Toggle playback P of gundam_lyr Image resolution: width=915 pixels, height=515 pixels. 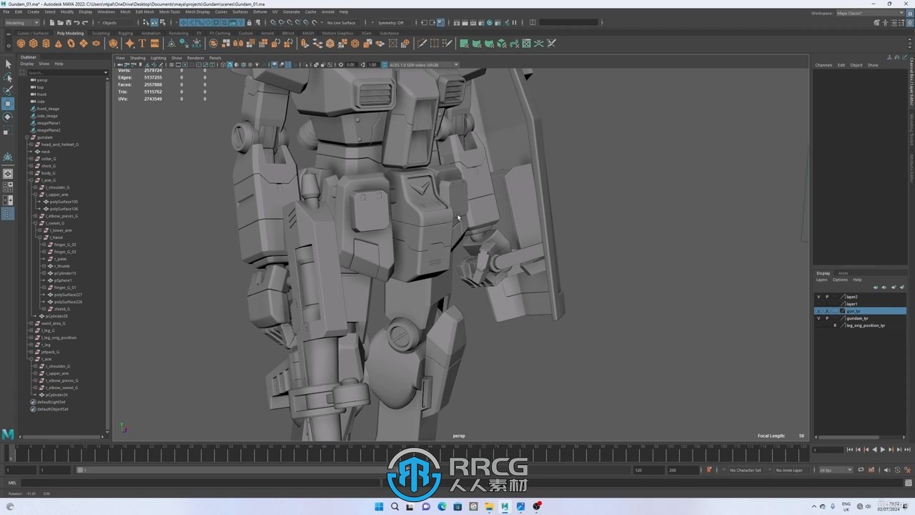(827, 318)
